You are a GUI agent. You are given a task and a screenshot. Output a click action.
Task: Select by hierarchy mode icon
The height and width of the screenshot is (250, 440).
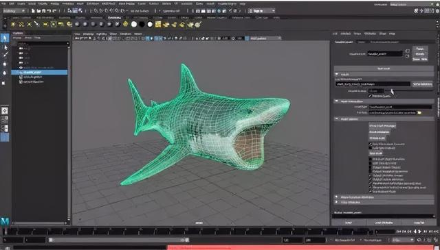(x=69, y=11)
